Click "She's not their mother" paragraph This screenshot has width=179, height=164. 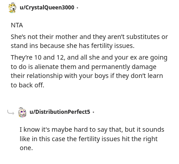click(x=89, y=41)
